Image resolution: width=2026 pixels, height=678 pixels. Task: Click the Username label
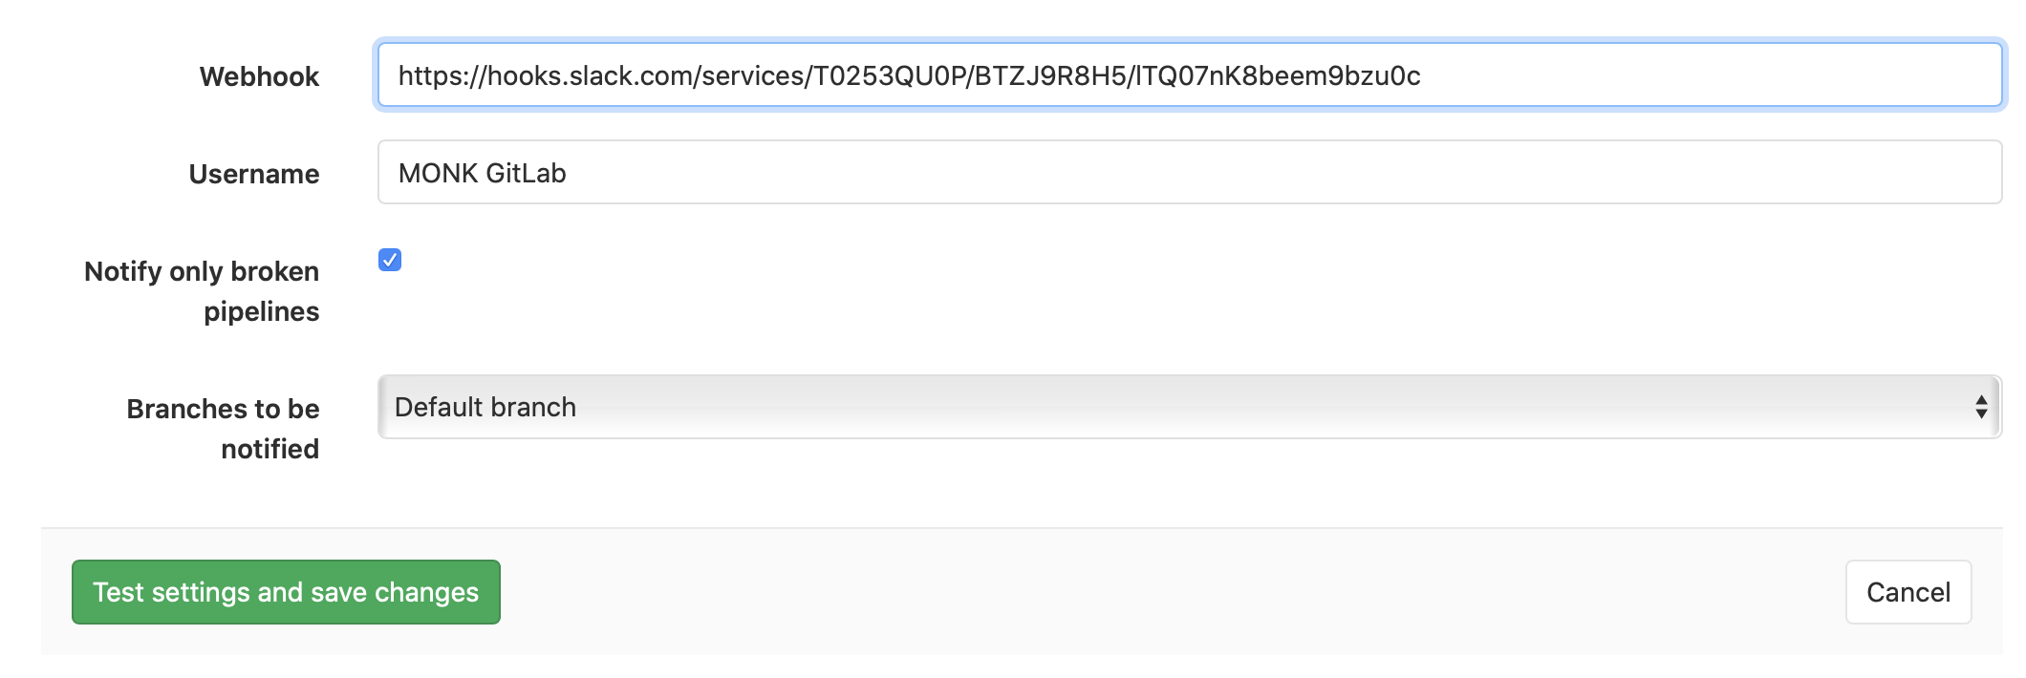tap(253, 173)
